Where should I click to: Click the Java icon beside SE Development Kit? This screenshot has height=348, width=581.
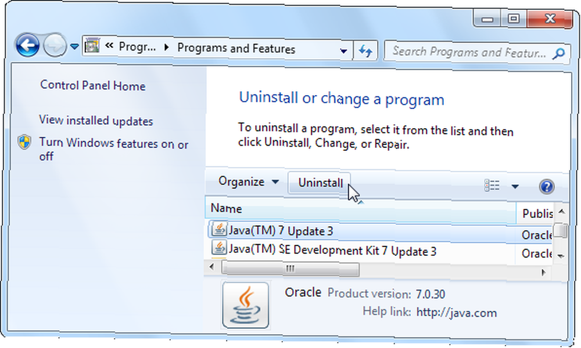219,248
